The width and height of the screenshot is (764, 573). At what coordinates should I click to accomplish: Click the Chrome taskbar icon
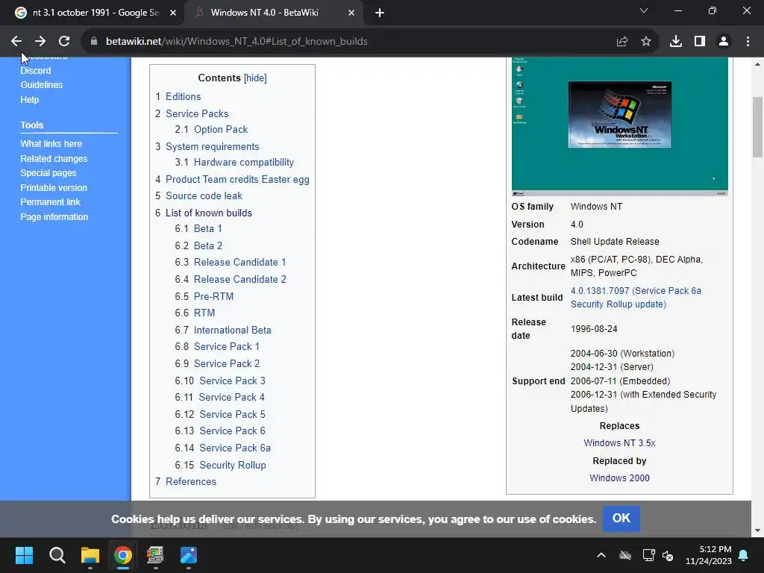[123, 555]
